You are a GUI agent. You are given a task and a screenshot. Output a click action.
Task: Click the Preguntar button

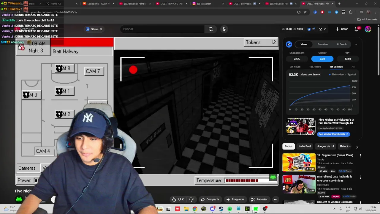coord(235,199)
